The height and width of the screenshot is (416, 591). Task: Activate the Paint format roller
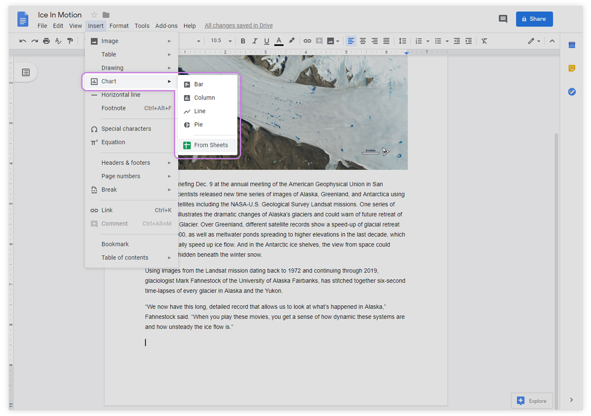[x=70, y=41]
